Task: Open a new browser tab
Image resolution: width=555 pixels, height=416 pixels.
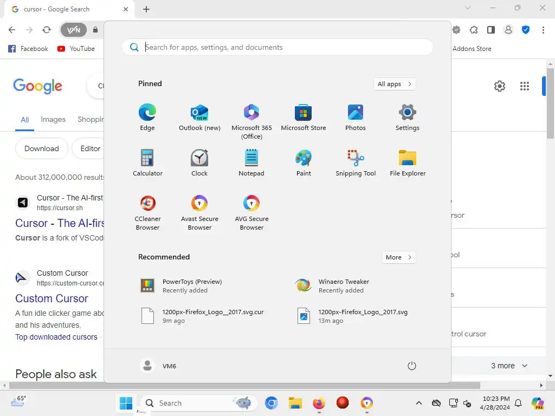Action: tap(146, 9)
